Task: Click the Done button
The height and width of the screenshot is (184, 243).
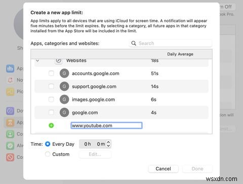Action: pyautogui.click(x=197, y=169)
